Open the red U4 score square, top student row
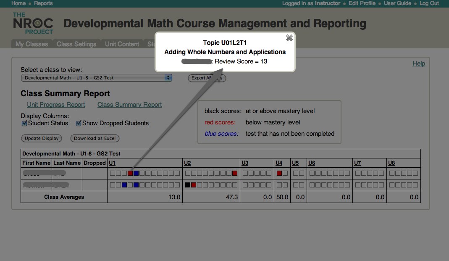 coord(279,173)
